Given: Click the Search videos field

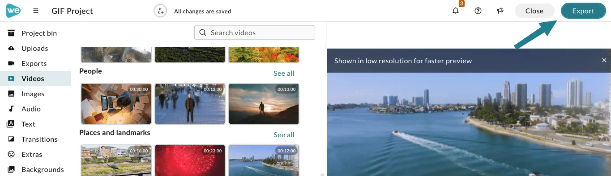Looking at the screenshot, I should [255, 33].
